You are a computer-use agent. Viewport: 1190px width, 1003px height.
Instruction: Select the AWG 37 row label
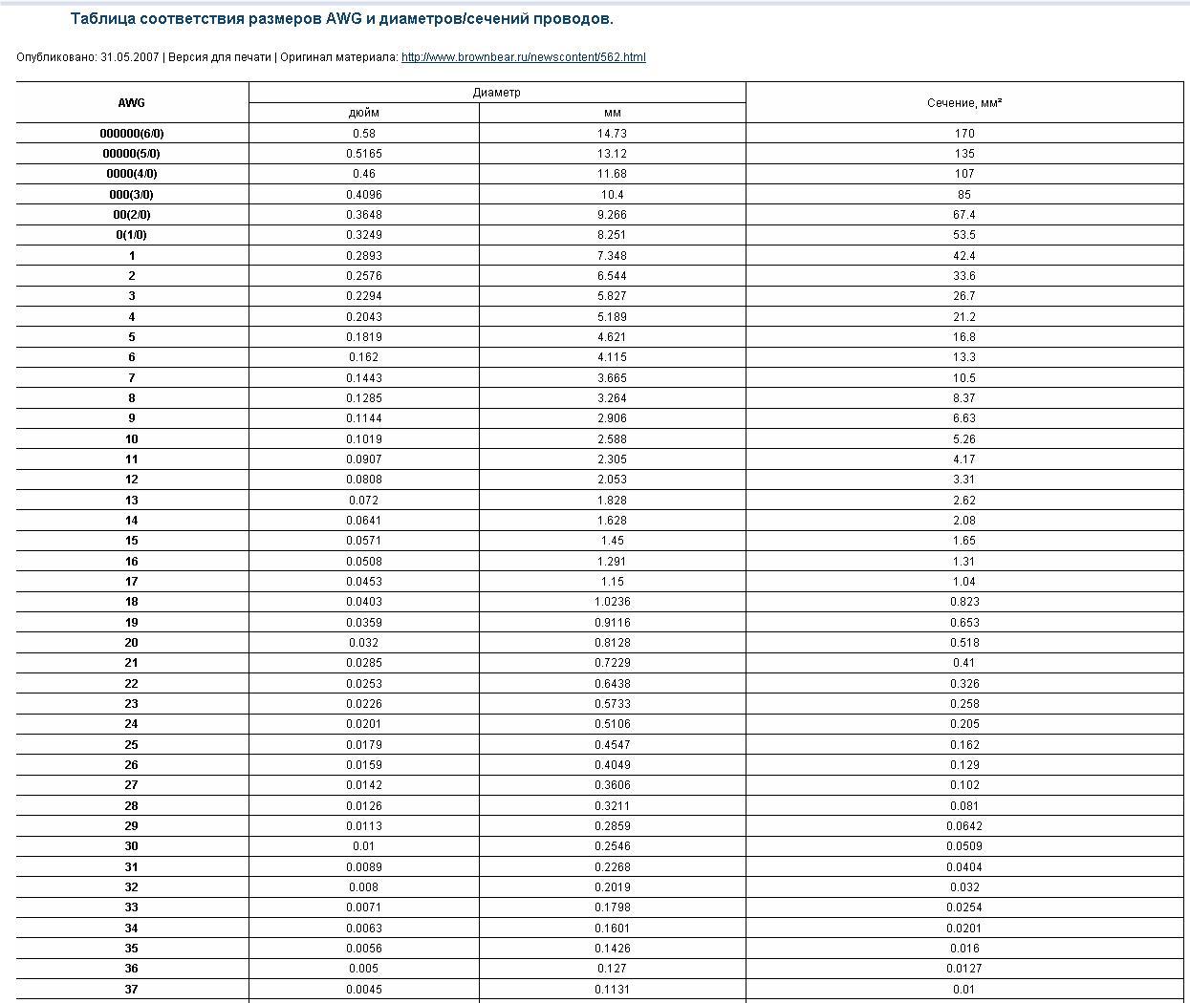point(132,990)
